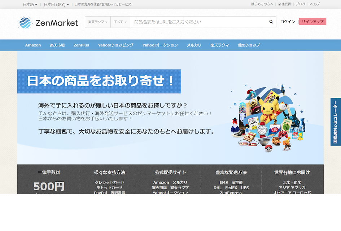Expand the すべて category dropdown

coord(120,22)
